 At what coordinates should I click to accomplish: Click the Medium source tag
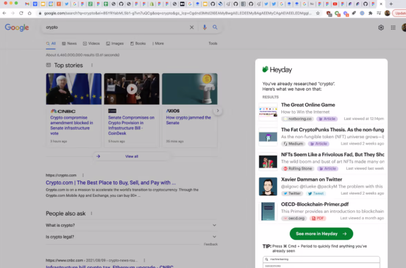click(x=293, y=143)
